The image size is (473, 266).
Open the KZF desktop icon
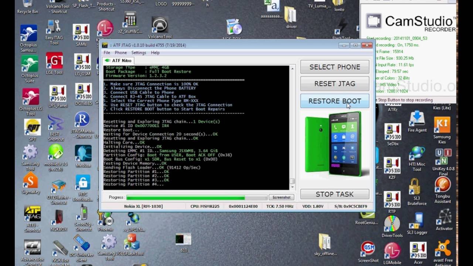392,169
